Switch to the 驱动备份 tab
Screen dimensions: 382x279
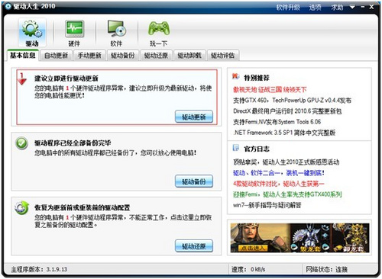click(123, 56)
